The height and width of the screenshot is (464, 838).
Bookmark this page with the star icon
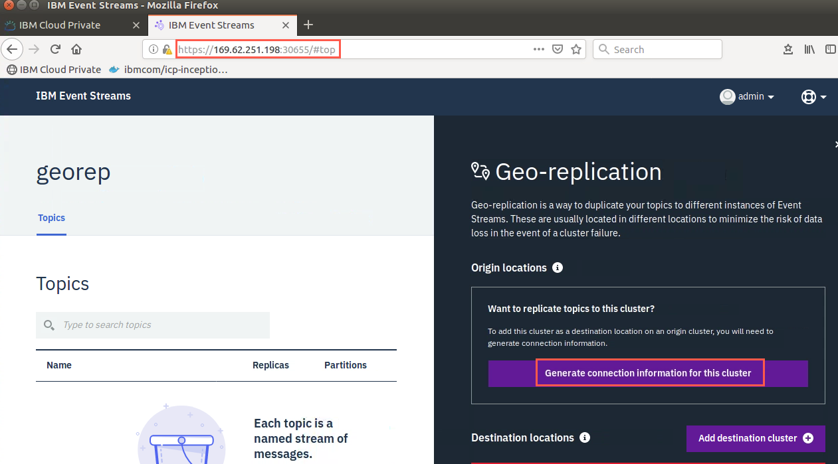[x=576, y=49]
